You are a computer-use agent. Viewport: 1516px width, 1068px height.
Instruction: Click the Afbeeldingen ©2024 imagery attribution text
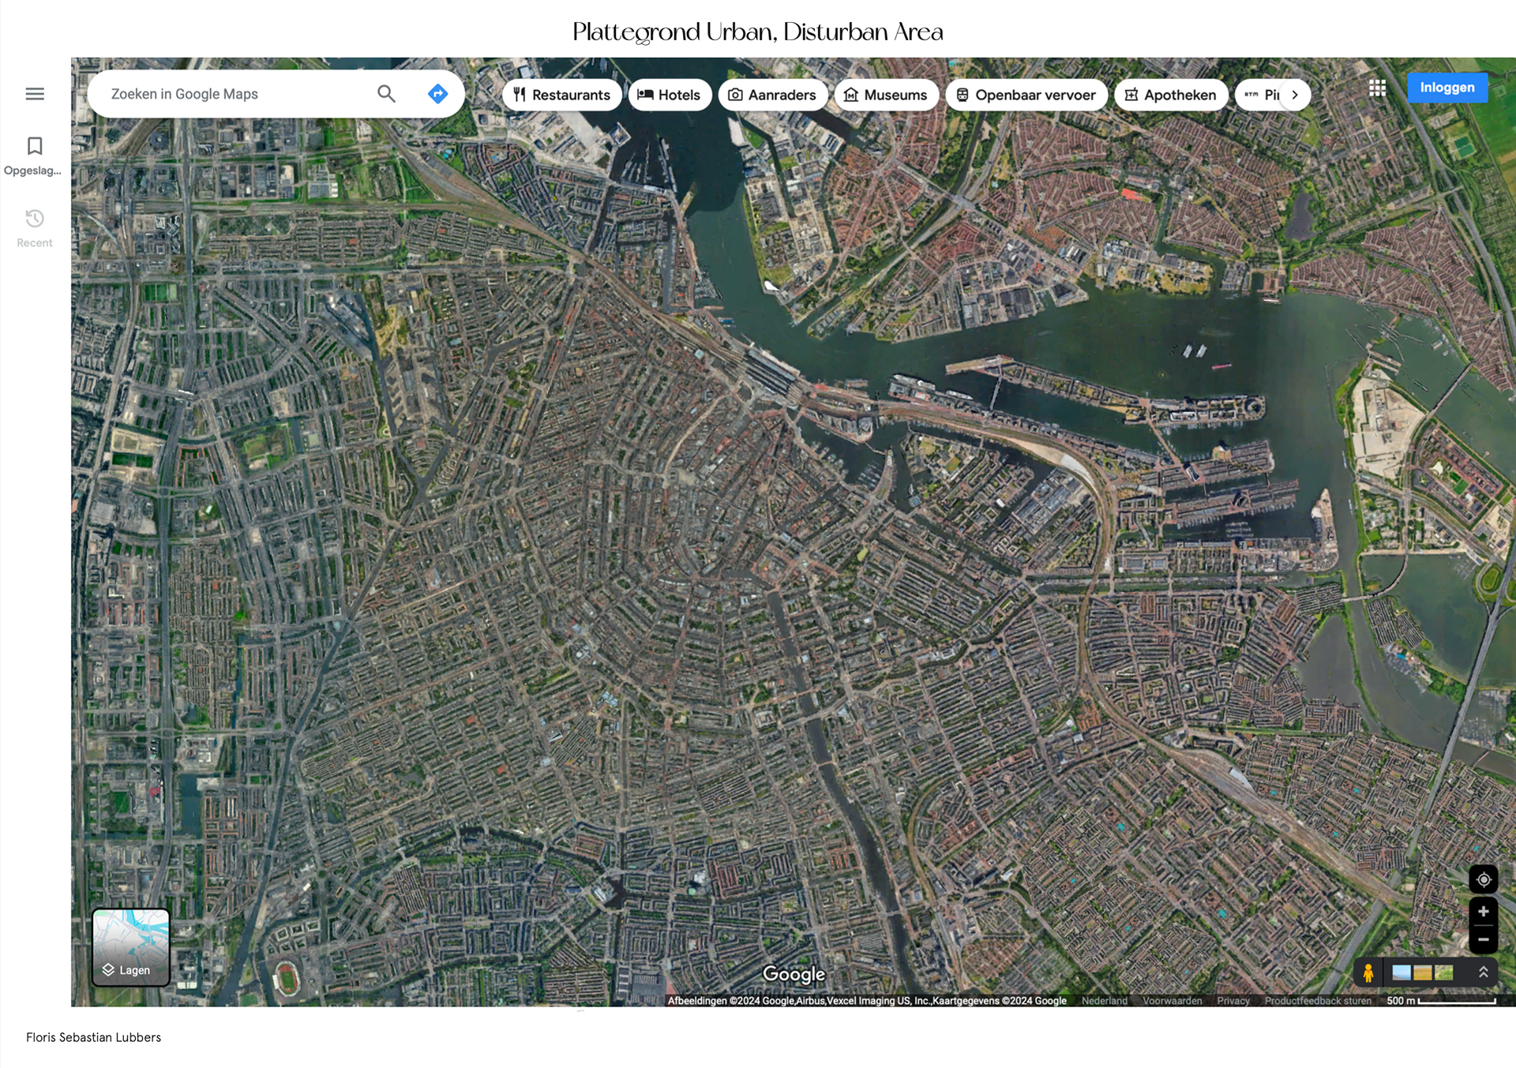coord(867,1001)
